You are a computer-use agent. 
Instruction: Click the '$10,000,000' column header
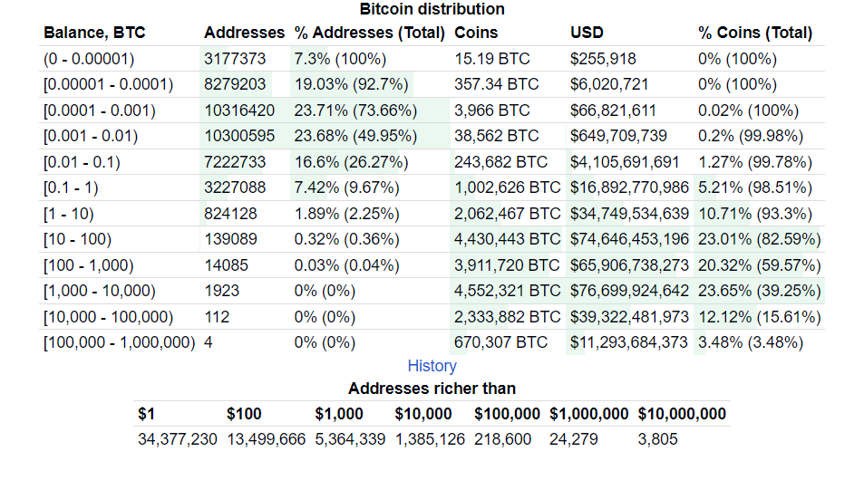tap(682, 414)
